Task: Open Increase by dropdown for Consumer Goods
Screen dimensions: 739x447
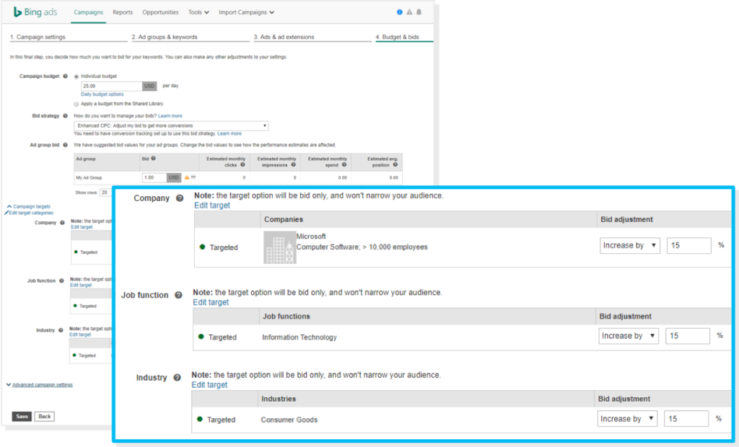Action: (627, 419)
